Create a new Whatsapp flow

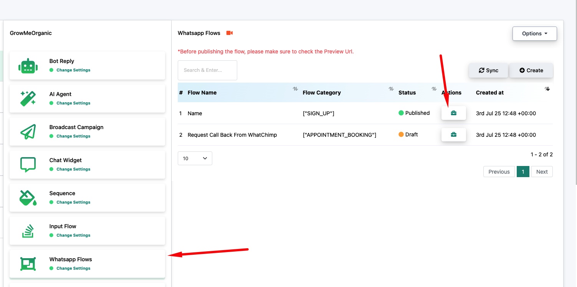click(x=531, y=70)
